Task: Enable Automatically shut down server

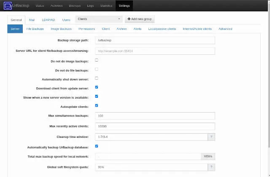Action: [x=97, y=78]
